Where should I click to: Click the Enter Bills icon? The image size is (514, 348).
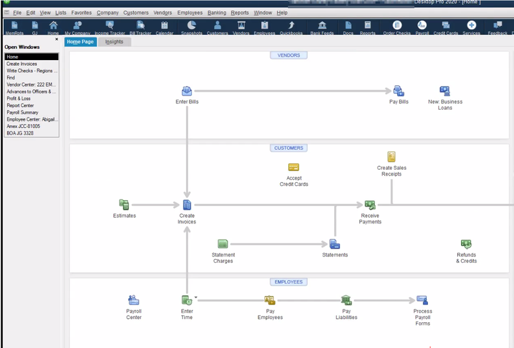187,92
